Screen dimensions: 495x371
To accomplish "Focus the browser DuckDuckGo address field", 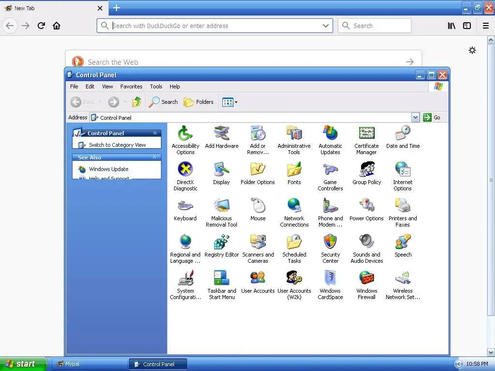I will pyautogui.click(x=215, y=26).
